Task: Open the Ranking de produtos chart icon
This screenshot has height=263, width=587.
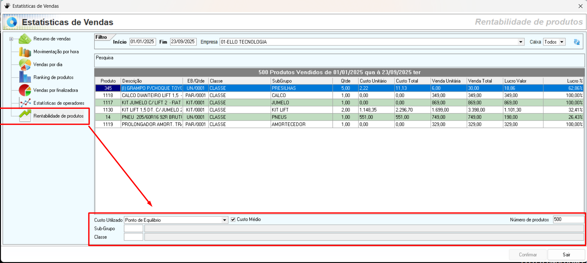Action: tap(25, 77)
